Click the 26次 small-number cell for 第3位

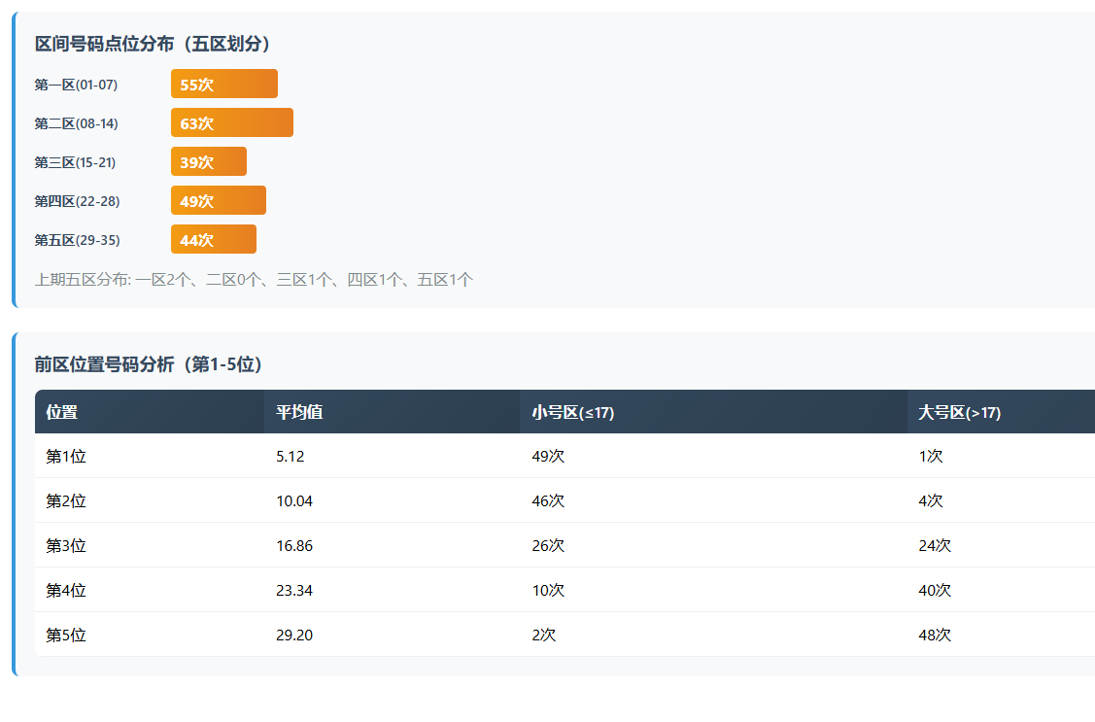pyautogui.click(x=548, y=545)
